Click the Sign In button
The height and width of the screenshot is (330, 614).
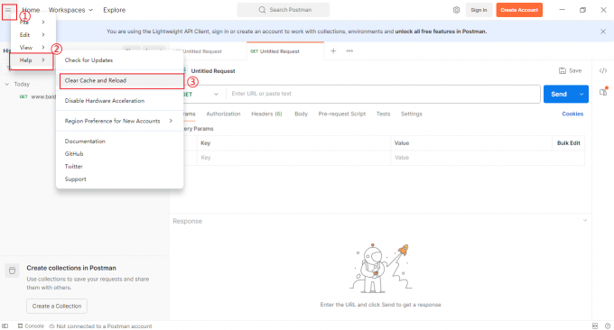pos(479,10)
